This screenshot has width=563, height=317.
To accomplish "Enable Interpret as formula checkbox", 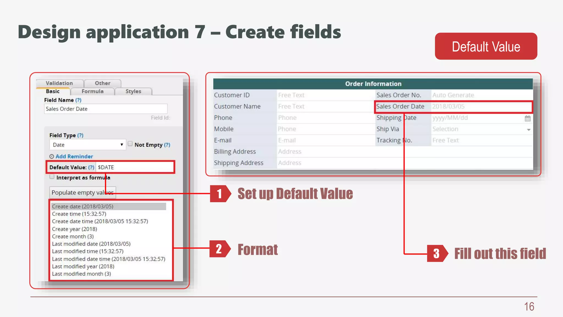I will [52, 177].
